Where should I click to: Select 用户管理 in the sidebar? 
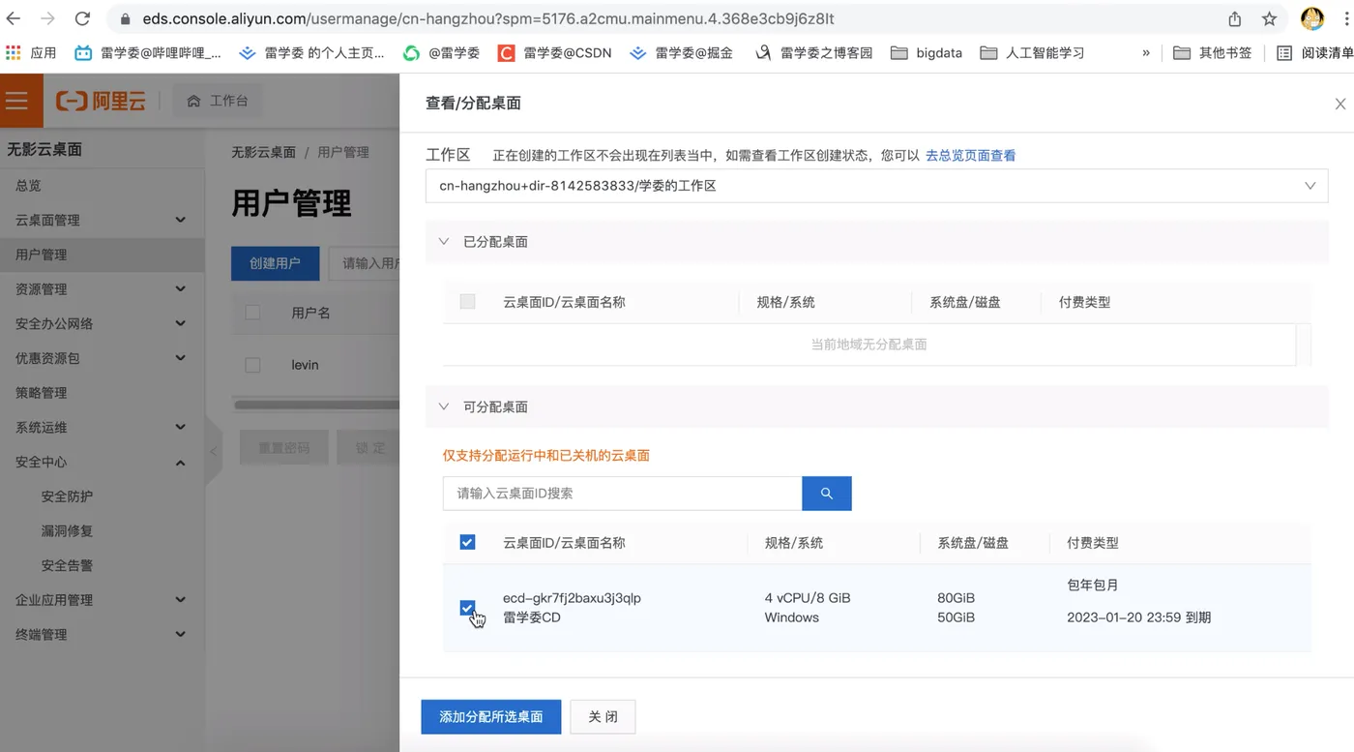[102, 255]
